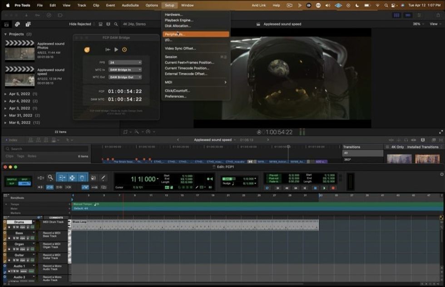Click the orange round logo in FCP DAW Bridge
The width and height of the screenshot is (445, 287).
click(87, 49)
